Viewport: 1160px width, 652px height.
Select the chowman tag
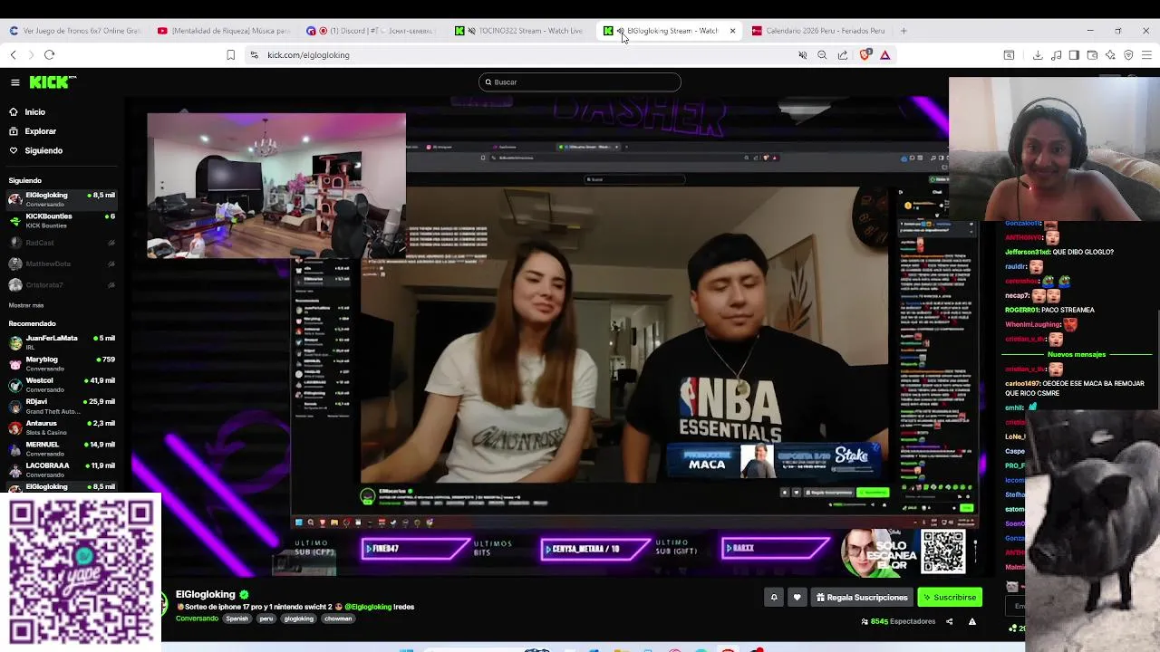coord(338,618)
